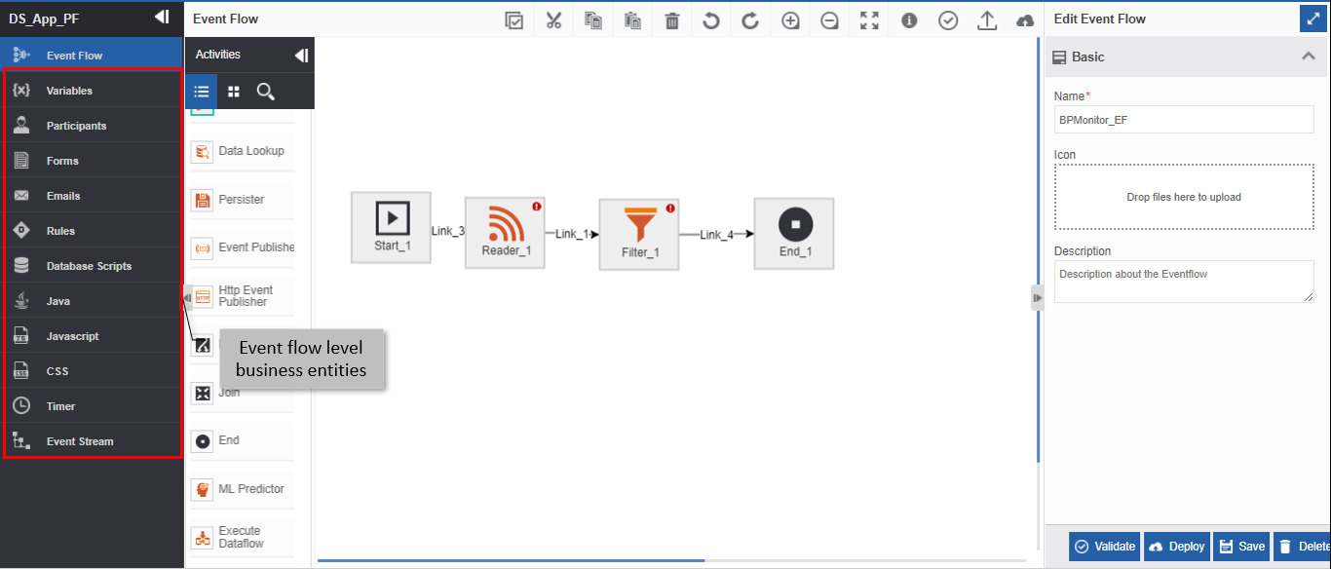1331x569 pixels.
Task: Click the Copy icon in toolbar
Action: (593, 20)
